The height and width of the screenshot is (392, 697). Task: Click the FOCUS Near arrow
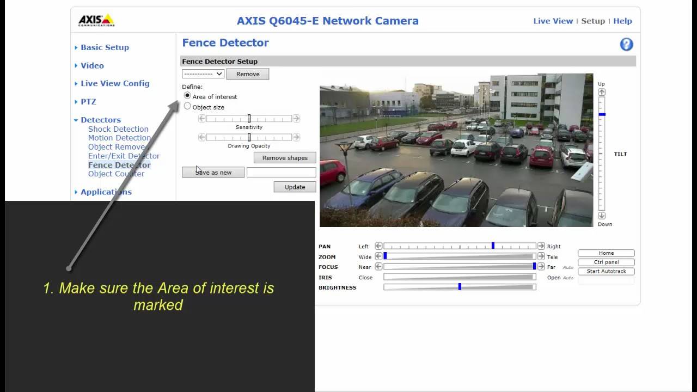[x=378, y=267]
